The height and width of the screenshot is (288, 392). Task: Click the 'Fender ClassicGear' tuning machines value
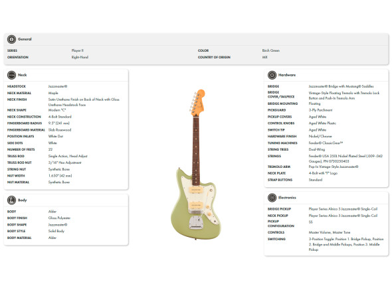[x=326, y=143]
